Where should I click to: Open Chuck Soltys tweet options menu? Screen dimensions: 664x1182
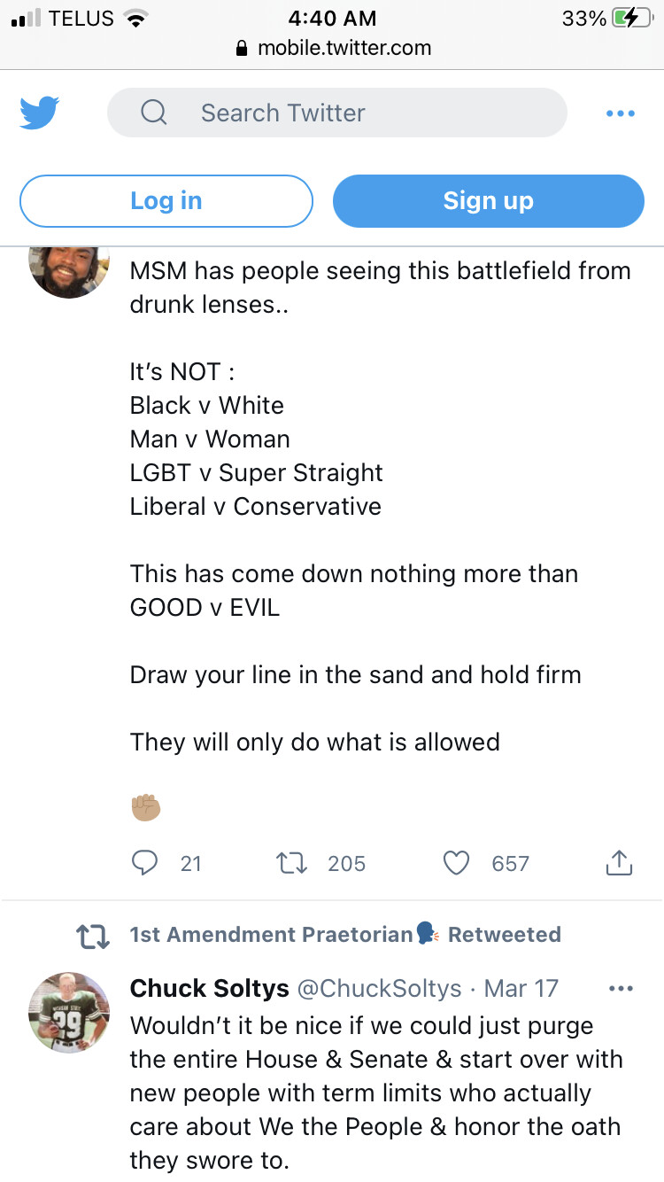pyautogui.click(x=622, y=988)
